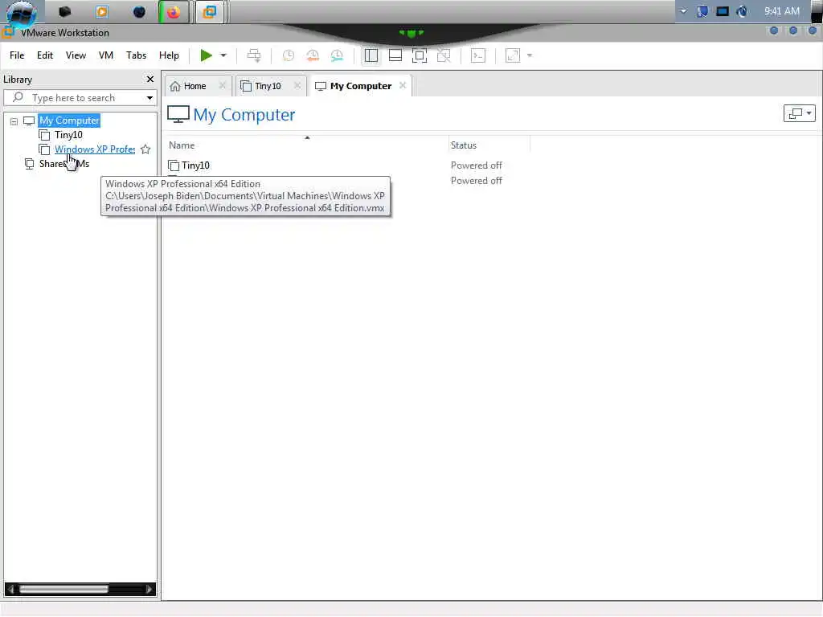Click the large My Computer heading icon
823x617 pixels.
point(178,114)
